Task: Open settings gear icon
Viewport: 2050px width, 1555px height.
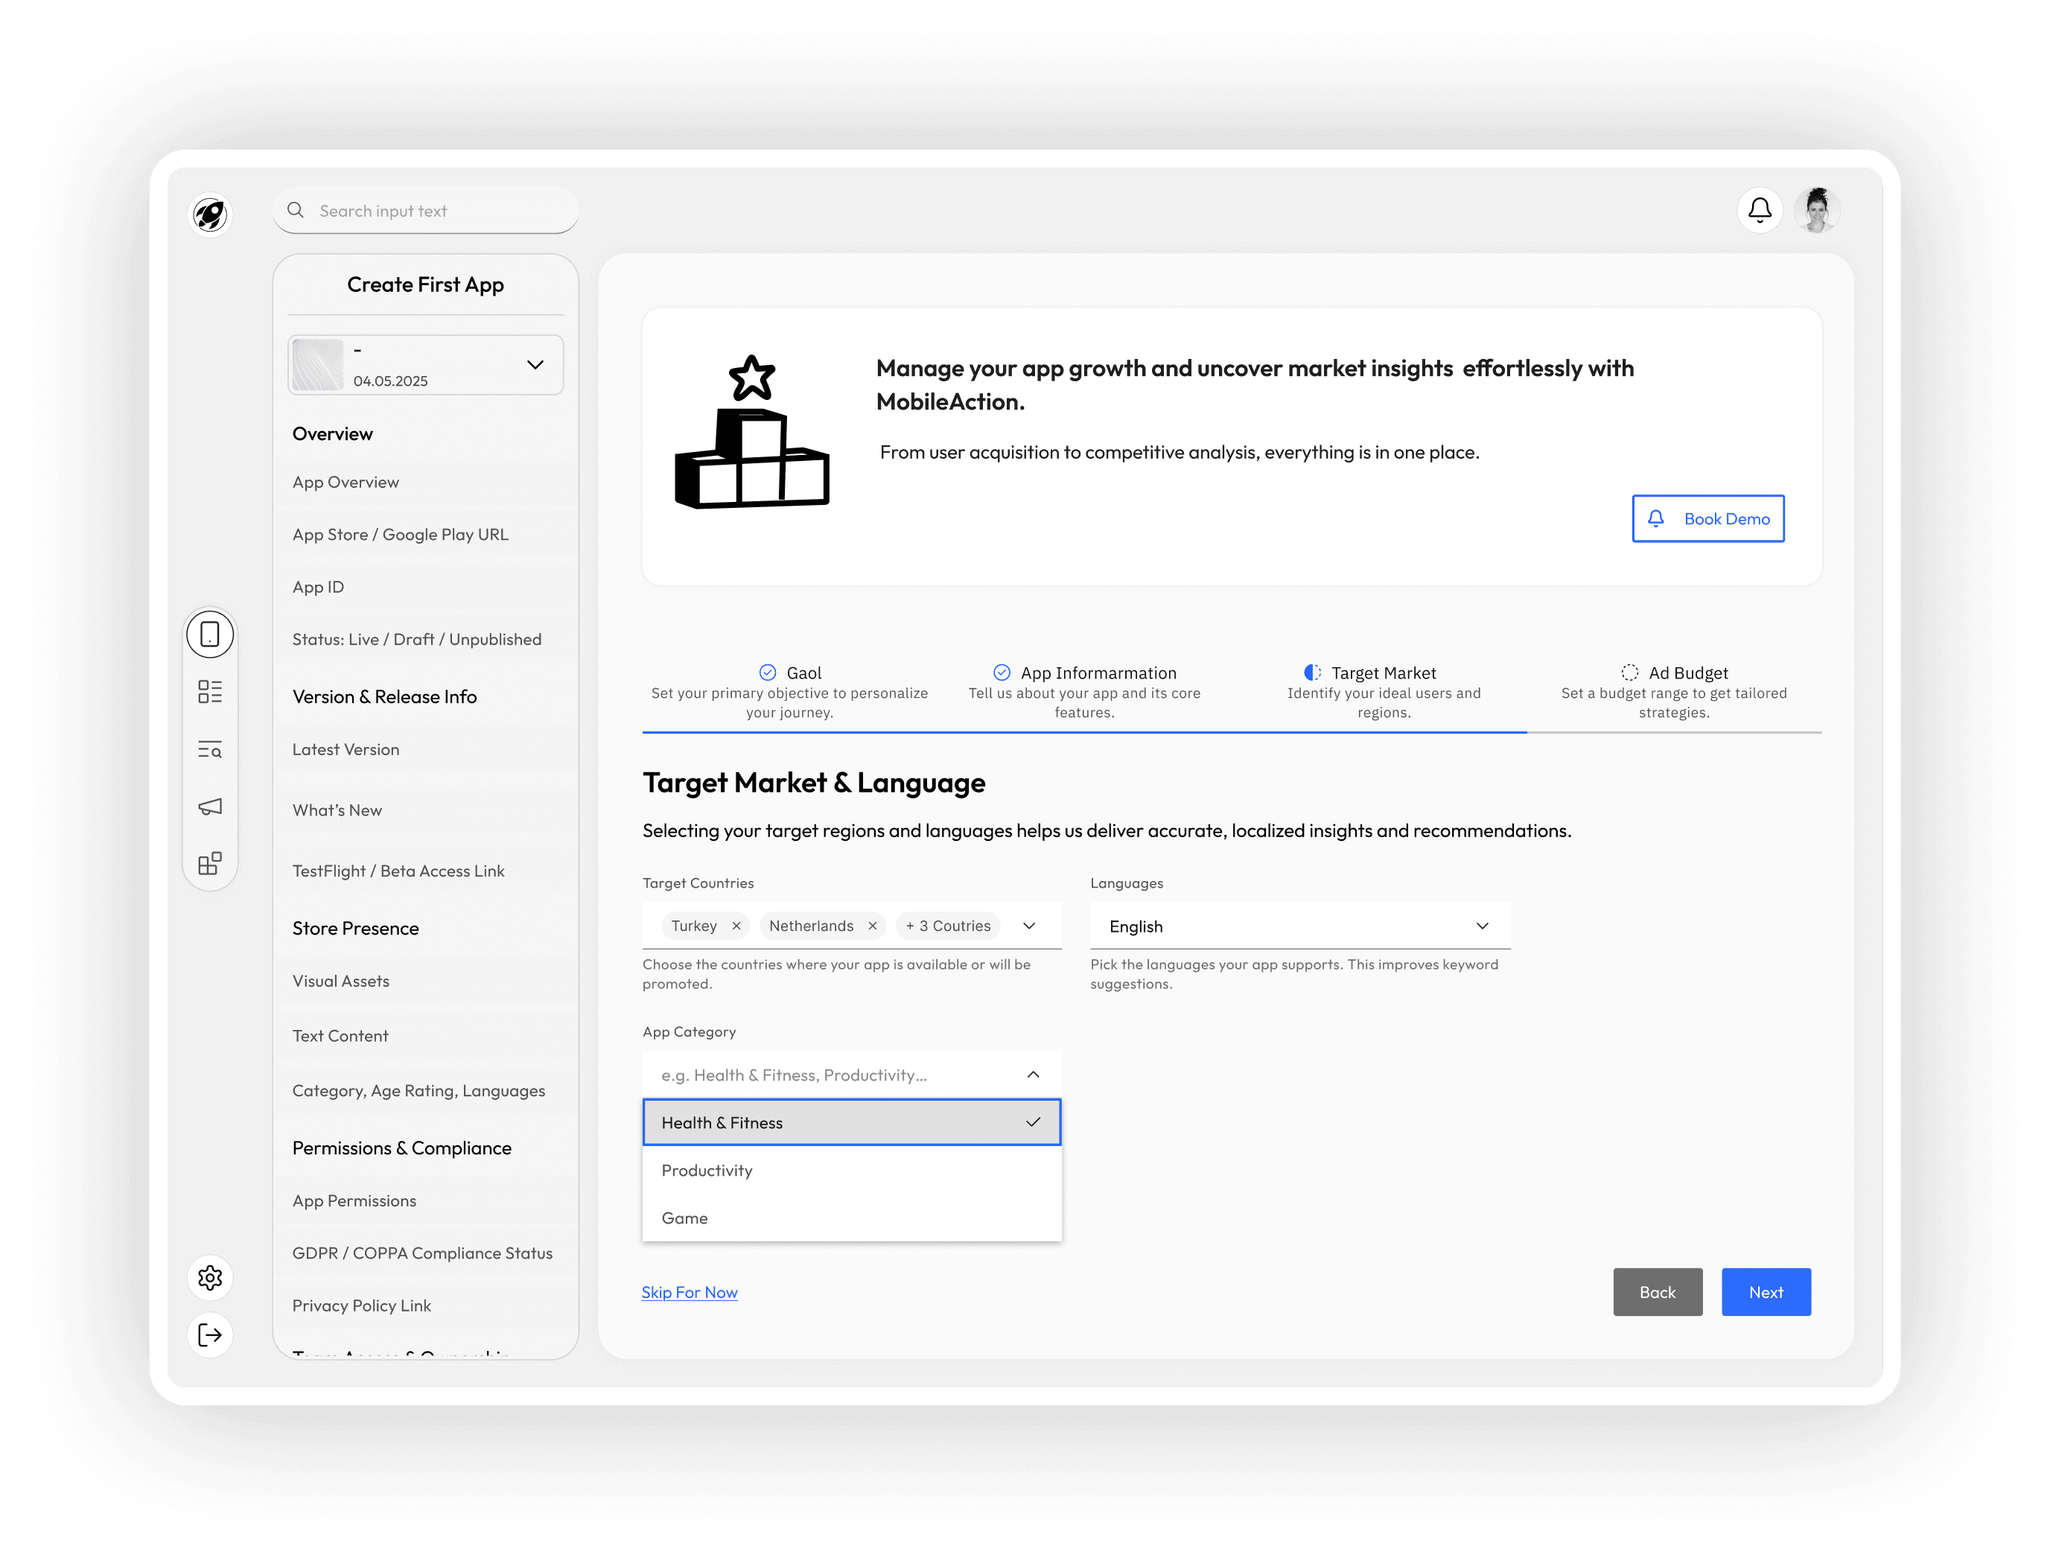Action: (211, 1278)
